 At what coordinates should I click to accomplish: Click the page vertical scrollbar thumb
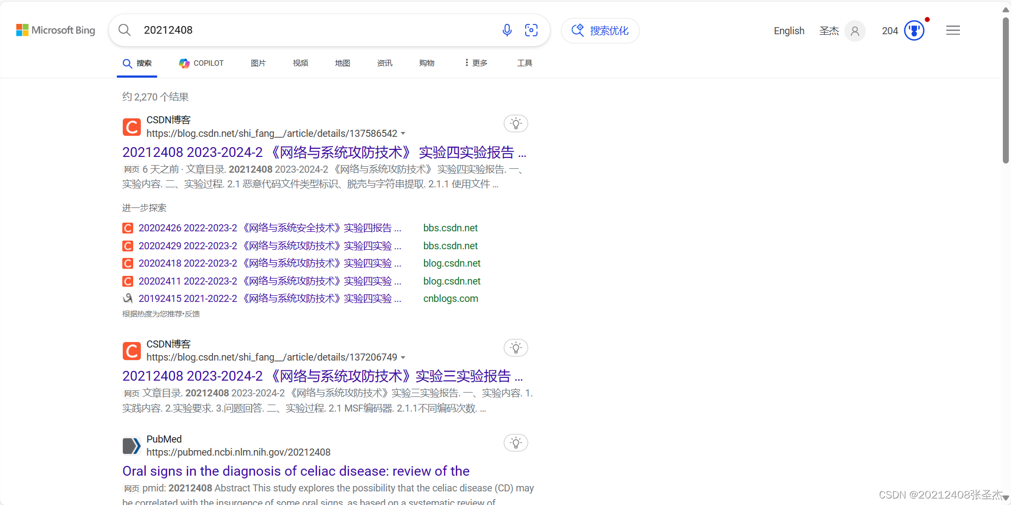1006,90
